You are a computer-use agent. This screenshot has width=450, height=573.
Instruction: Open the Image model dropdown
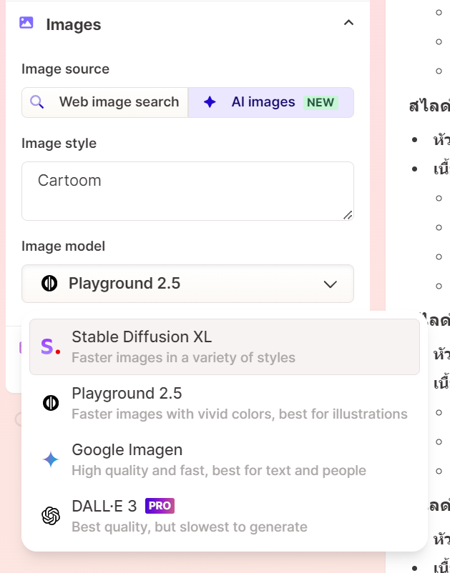pos(187,284)
